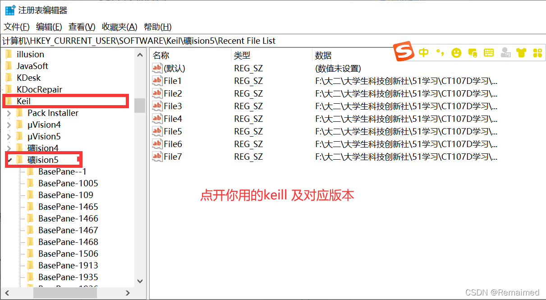Expand the 礦ision4 key
This screenshot has height=300, width=546.
9,148
